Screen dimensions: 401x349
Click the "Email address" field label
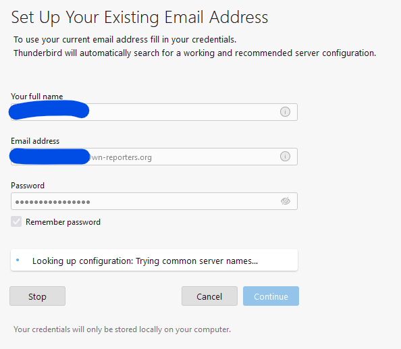[35, 141]
